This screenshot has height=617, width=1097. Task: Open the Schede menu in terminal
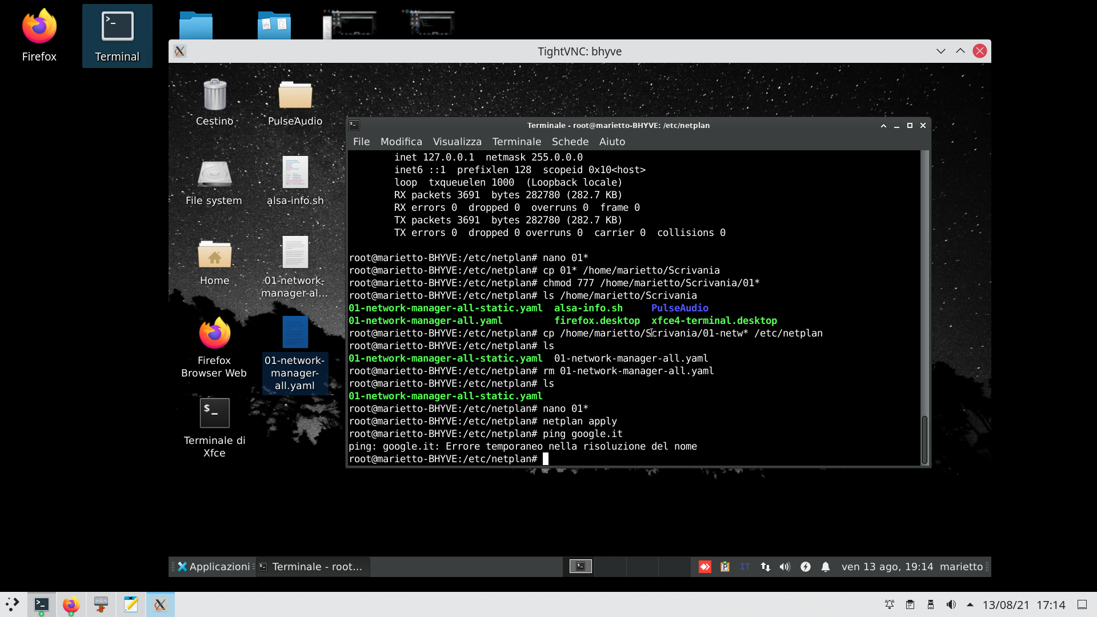570,142
